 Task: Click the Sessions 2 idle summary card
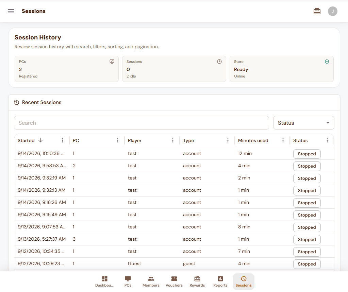point(174,69)
